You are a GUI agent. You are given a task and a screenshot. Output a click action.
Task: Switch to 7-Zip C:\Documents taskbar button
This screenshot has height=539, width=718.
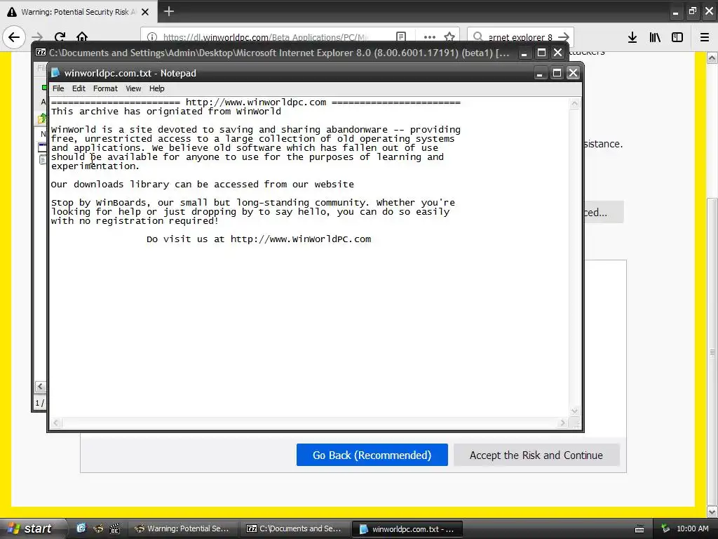pos(295,528)
